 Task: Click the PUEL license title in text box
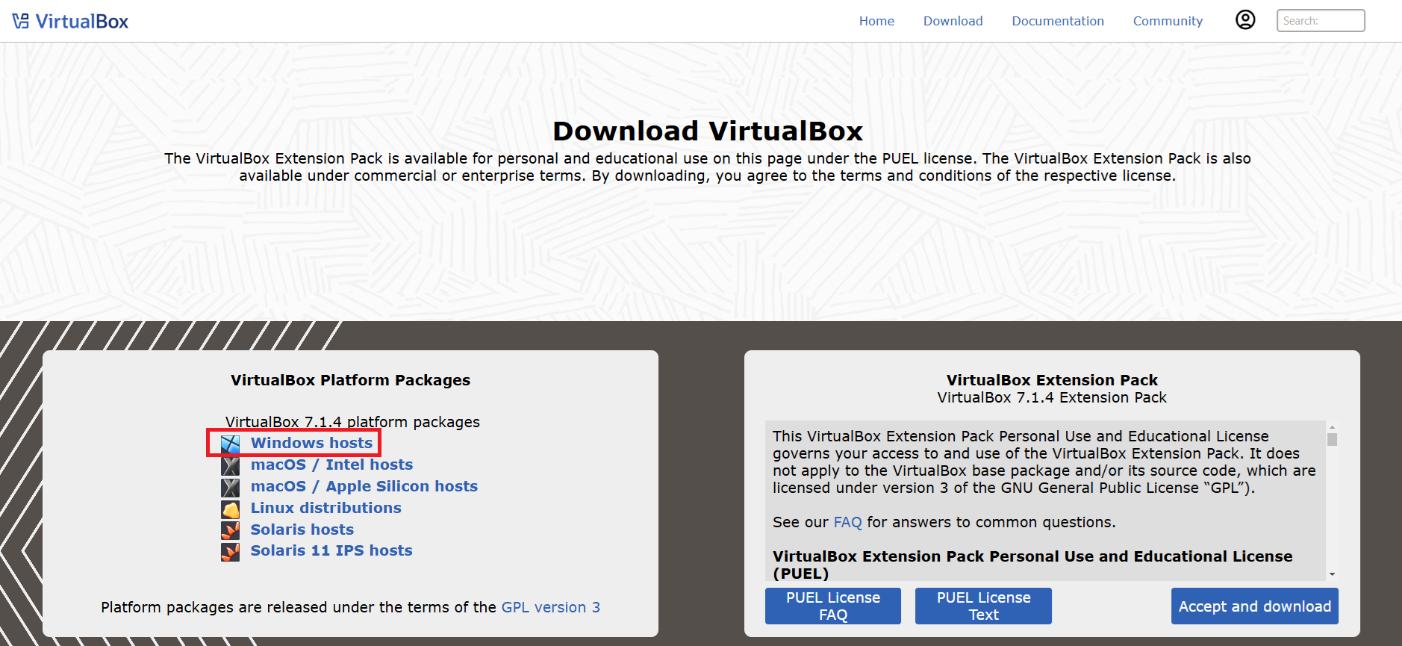(x=1032, y=565)
